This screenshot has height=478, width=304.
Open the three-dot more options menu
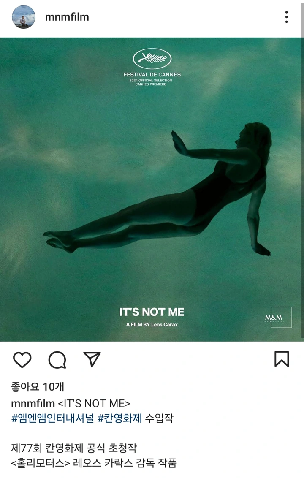[286, 17]
